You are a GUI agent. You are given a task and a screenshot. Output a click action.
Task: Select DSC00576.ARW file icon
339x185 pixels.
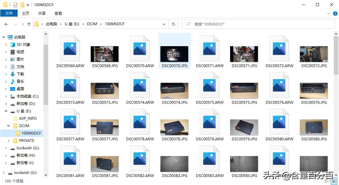(x=279, y=85)
